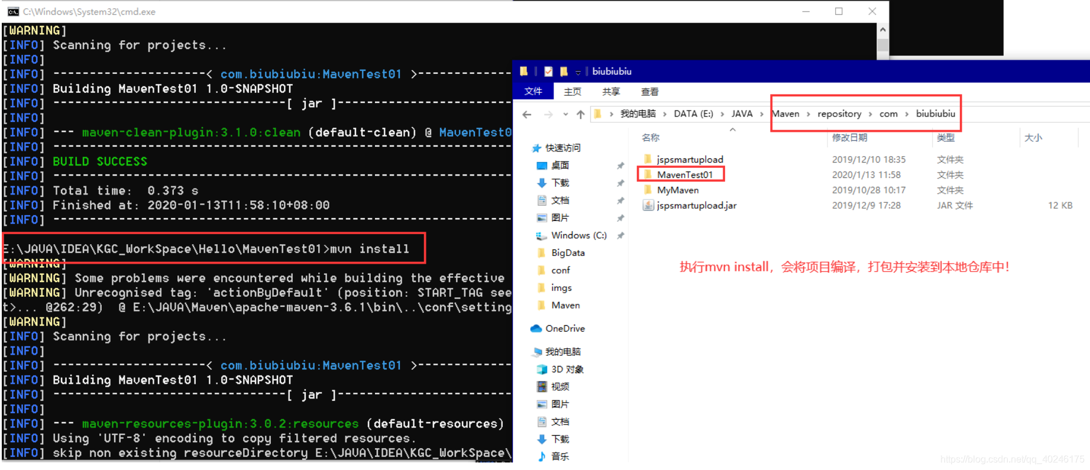Click com in the address breadcrumb

tap(888, 114)
